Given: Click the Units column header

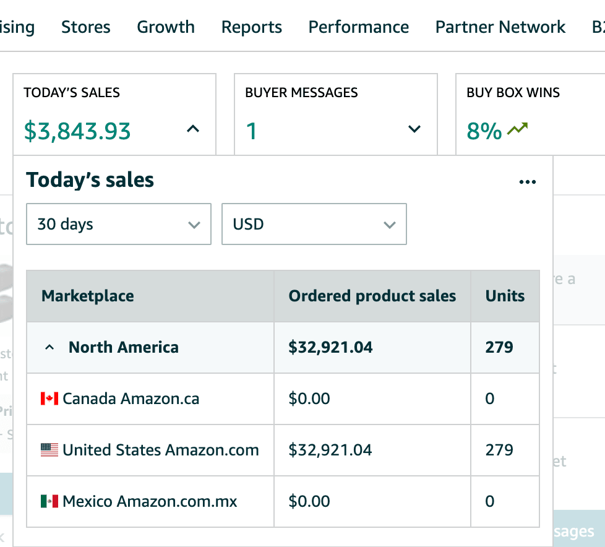Looking at the screenshot, I should pyautogui.click(x=505, y=296).
